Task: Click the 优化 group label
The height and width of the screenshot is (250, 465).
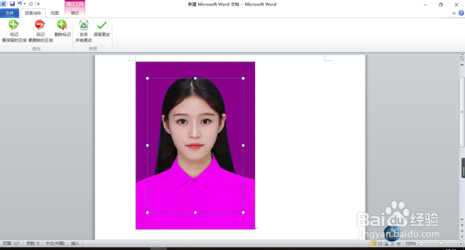Action: (x=36, y=49)
